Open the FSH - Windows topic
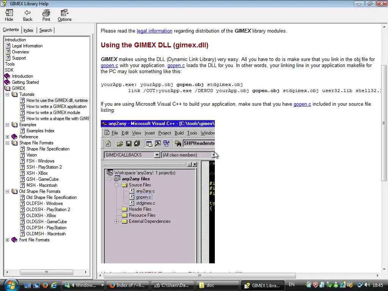This screenshot has height=291, width=388. point(40,161)
